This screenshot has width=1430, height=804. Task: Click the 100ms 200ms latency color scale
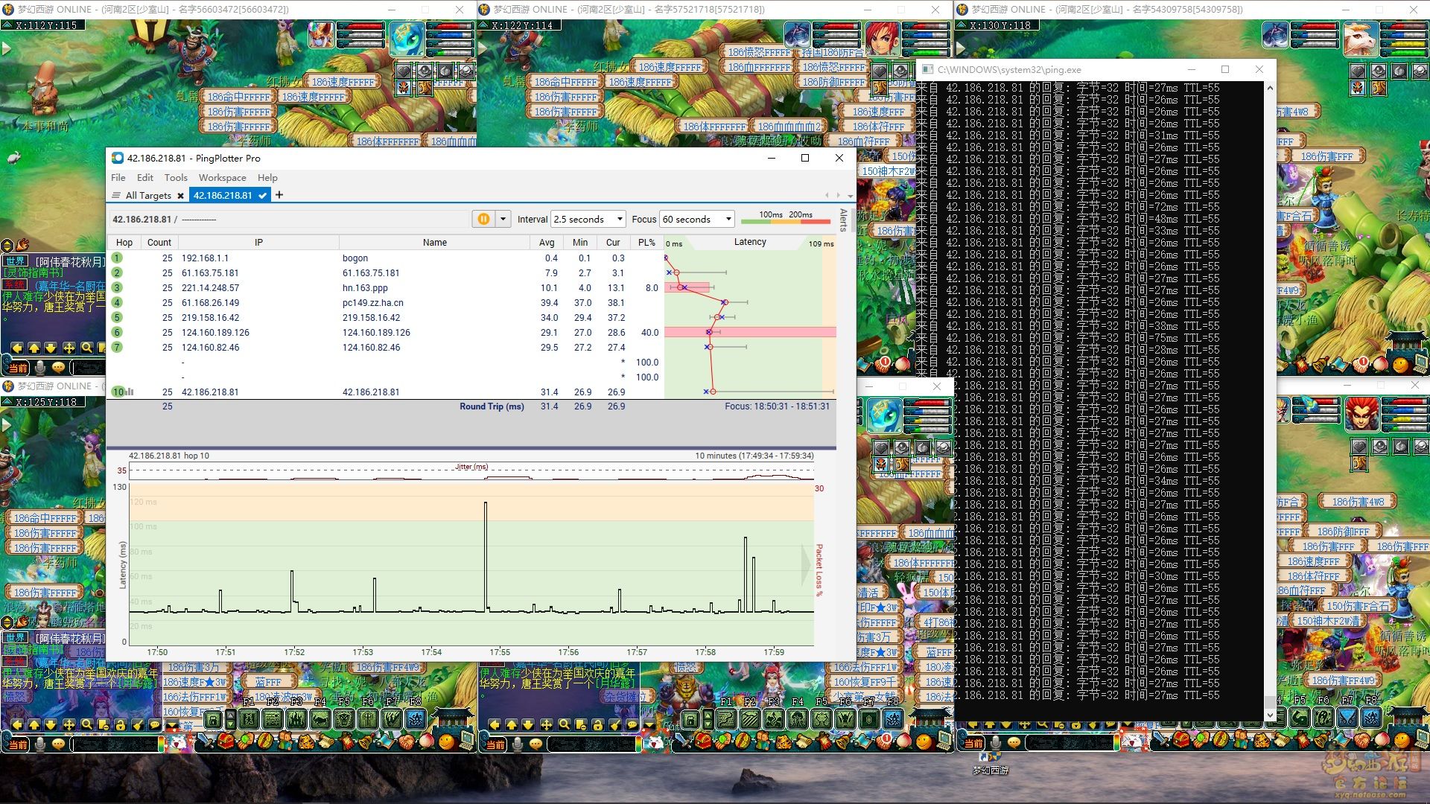click(x=786, y=218)
